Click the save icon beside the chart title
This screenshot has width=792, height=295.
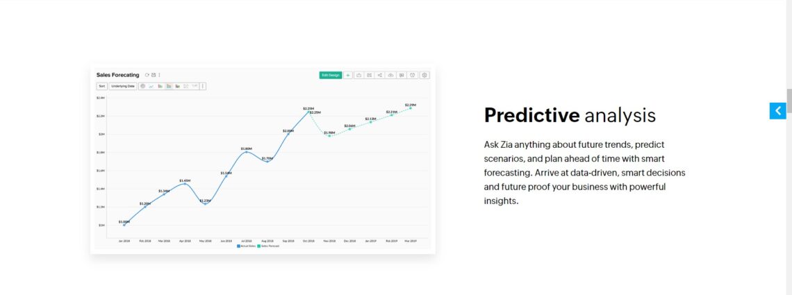[x=154, y=75]
